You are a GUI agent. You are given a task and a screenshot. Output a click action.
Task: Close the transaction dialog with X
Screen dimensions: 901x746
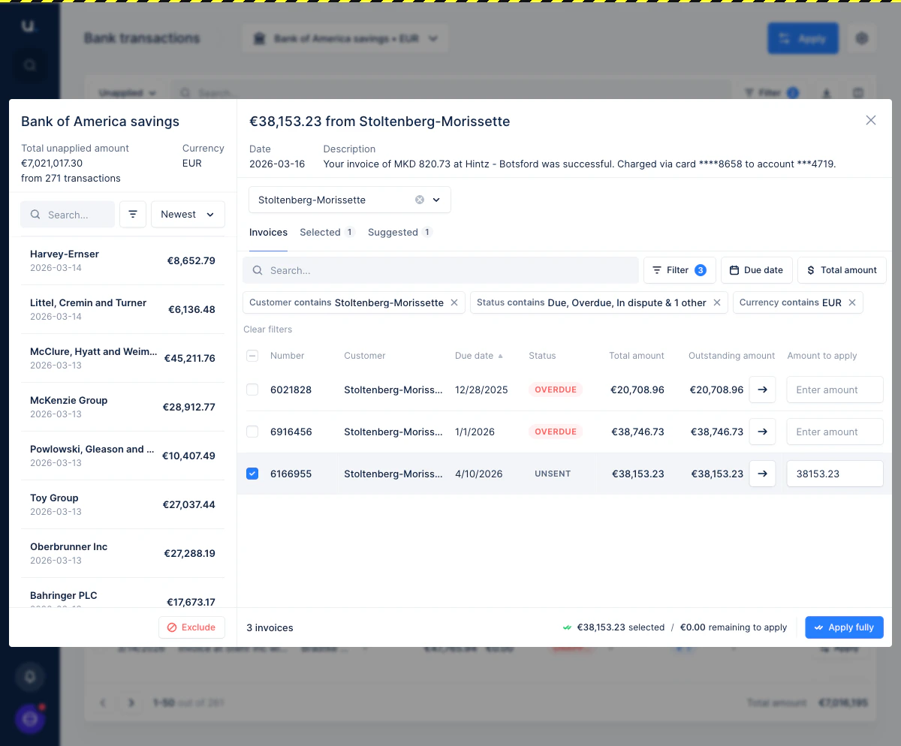pyautogui.click(x=871, y=120)
